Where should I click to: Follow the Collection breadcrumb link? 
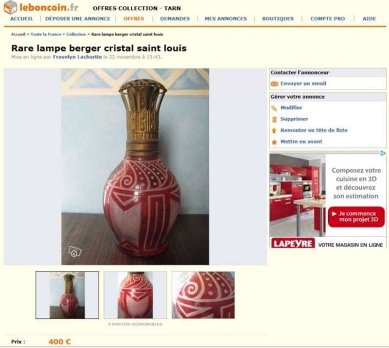click(x=76, y=34)
